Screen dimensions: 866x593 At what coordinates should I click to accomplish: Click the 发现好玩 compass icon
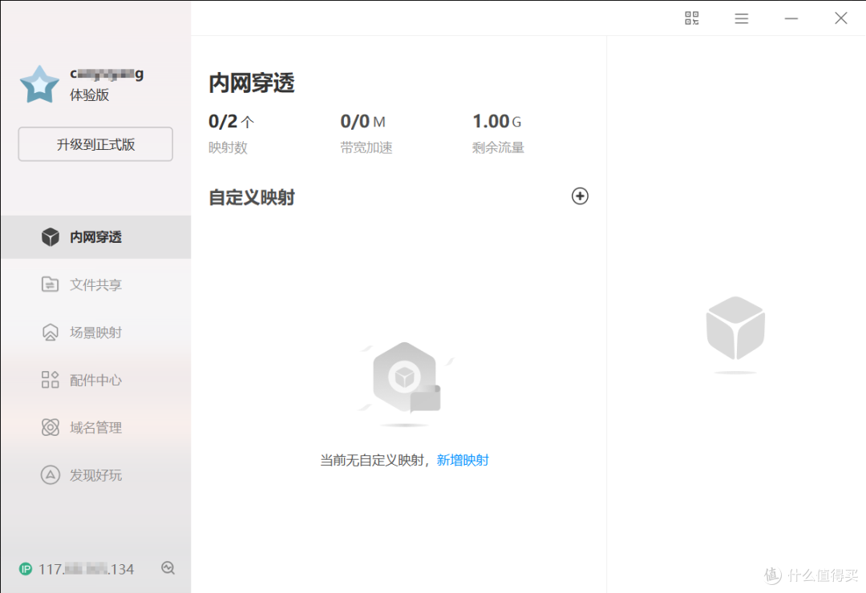[x=50, y=474]
